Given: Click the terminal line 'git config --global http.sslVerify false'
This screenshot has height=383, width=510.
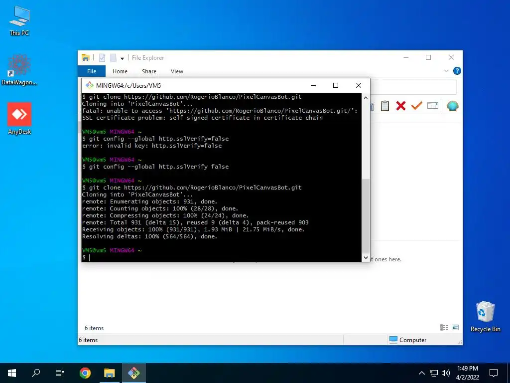Looking at the screenshot, I should (155, 167).
